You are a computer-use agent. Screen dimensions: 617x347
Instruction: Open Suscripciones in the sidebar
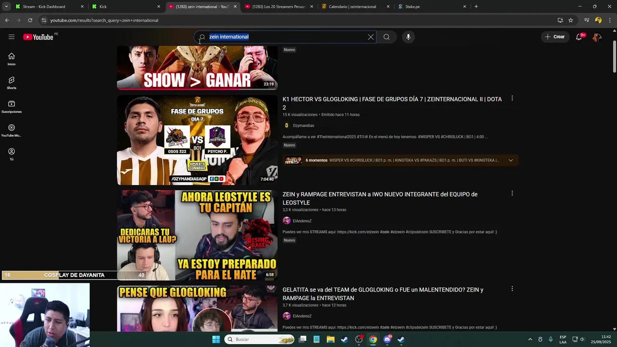tap(12, 107)
